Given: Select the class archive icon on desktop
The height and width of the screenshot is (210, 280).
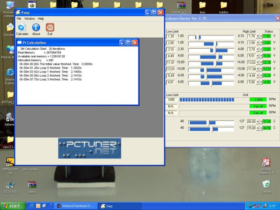Looking at the screenshot, I should point(32,185).
